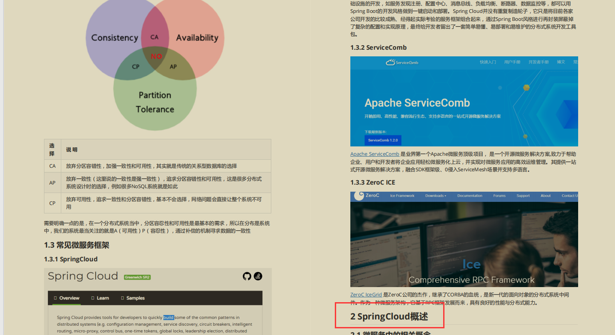Click Comprehensive RPC Framework caption

[472, 280]
